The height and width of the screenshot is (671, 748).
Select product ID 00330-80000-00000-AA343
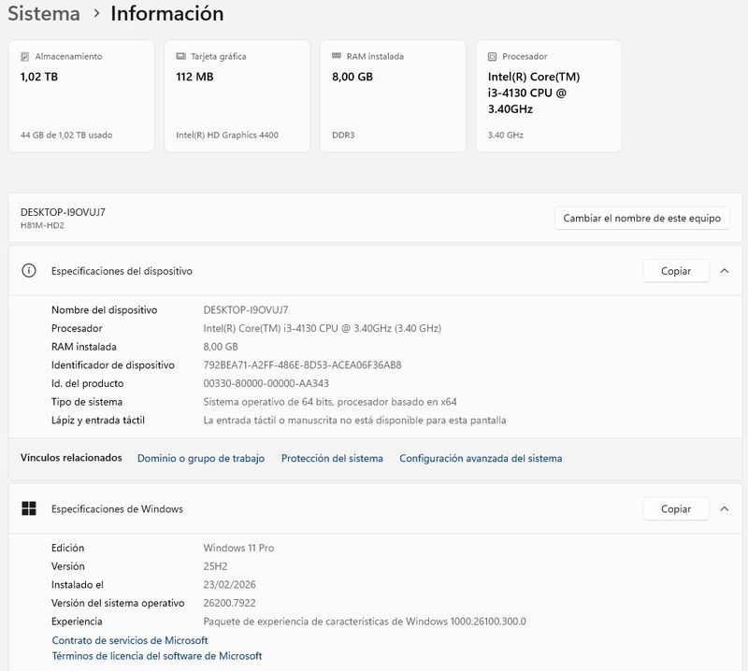[266, 383]
